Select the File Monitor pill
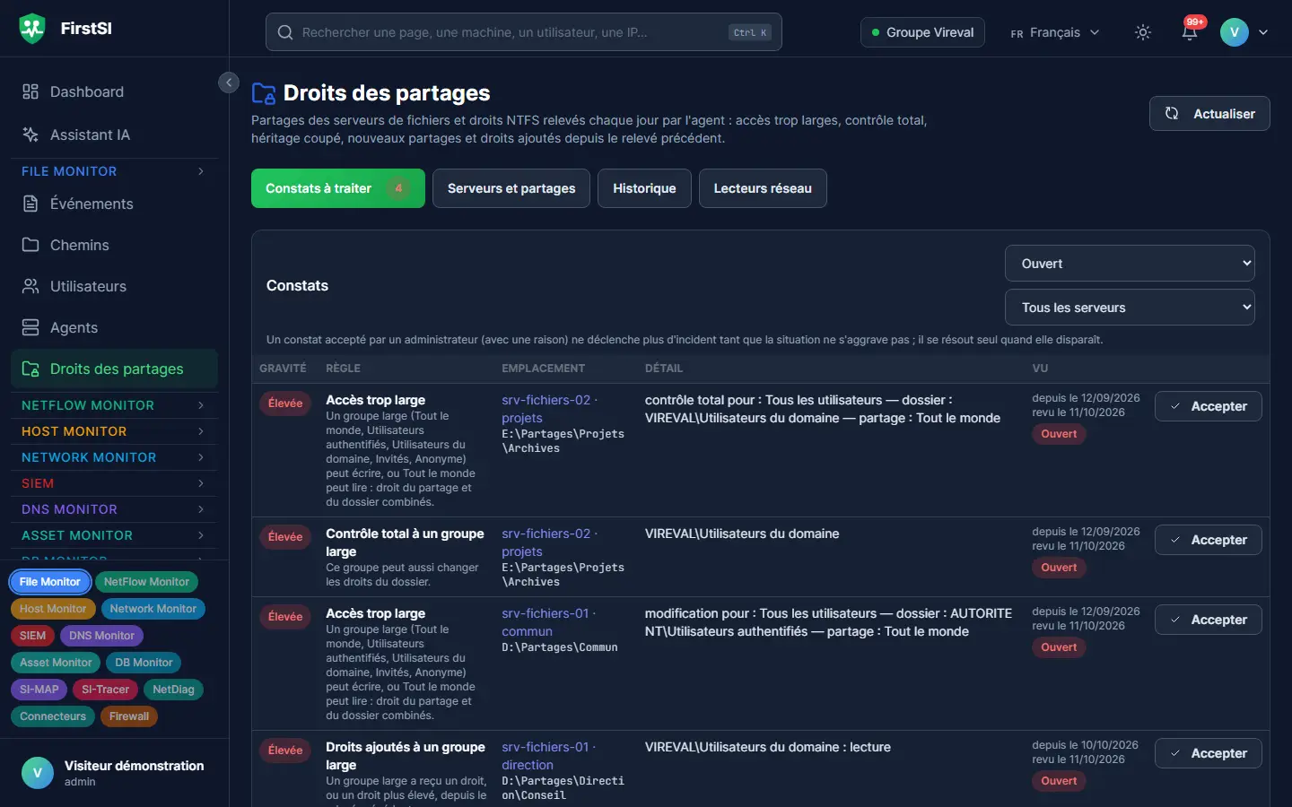 [50, 582]
